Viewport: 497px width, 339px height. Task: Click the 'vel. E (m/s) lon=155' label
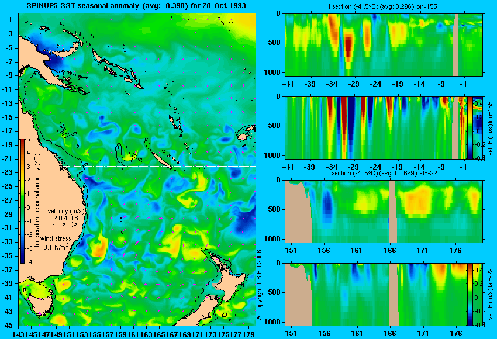(x=490, y=130)
